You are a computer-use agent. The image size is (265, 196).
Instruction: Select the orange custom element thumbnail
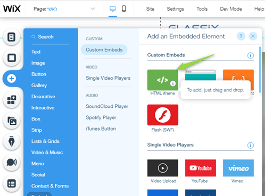point(238,75)
